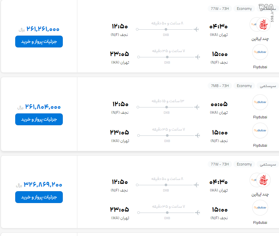Click the 261,804,000 rial flight details button

(39, 119)
